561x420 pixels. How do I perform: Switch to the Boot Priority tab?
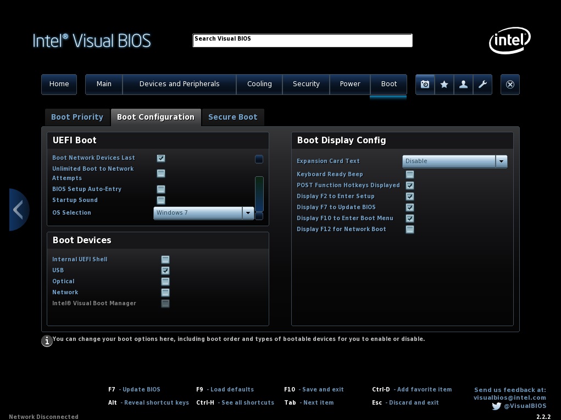(77, 117)
